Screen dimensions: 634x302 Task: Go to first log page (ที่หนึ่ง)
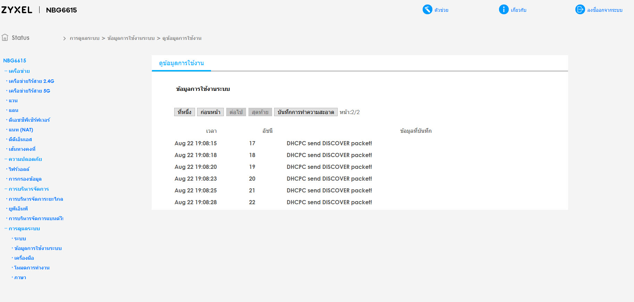coord(184,112)
